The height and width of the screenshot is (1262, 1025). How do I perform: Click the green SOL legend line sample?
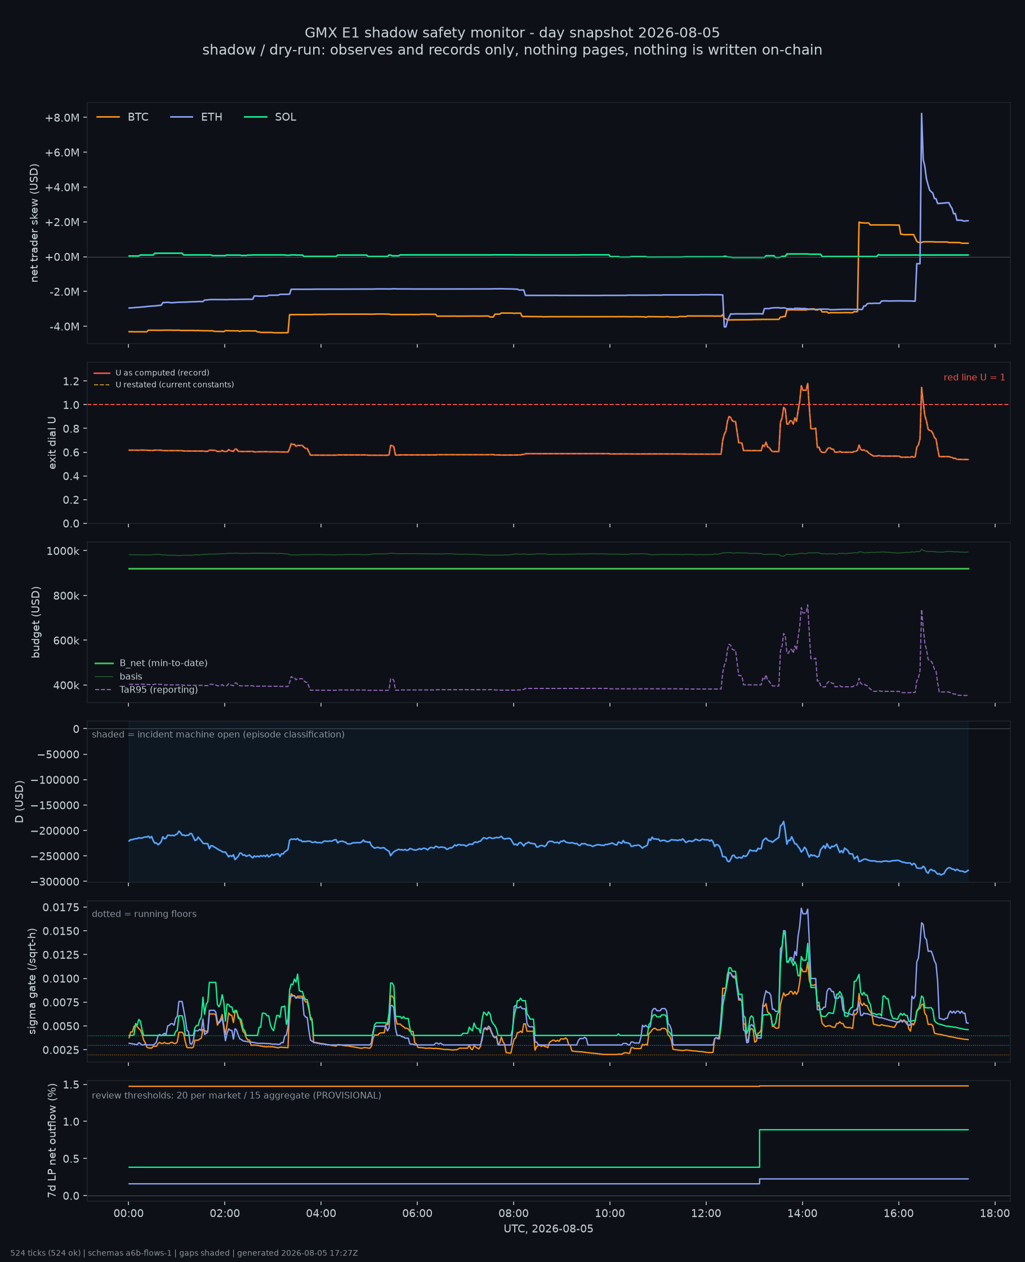click(x=256, y=117)
